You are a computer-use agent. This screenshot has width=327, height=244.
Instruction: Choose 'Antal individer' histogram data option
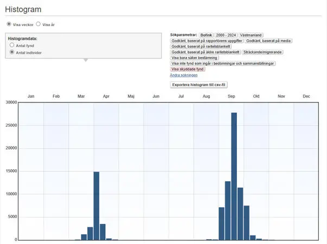[12, 53]
